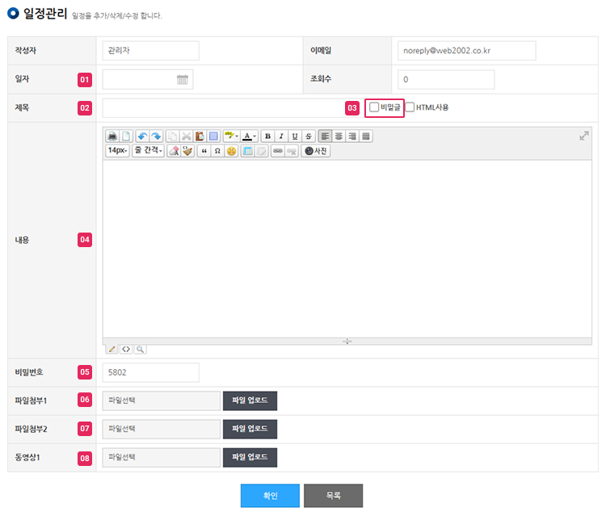Click 파일선택 field for 파일첨부2
Screen dimensions: 606x516
click(161, 429)
